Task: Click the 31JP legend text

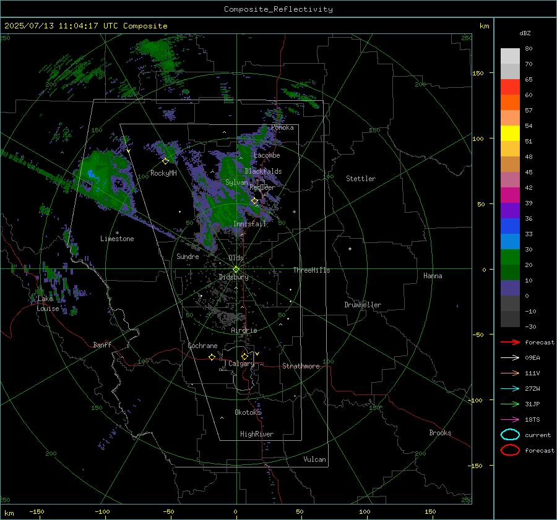Action: [x=532, y=404]
